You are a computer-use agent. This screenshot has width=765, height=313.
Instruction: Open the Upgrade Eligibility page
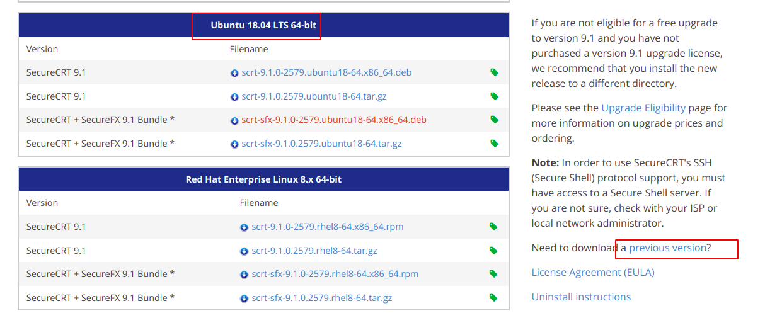(x=643, y=108)
